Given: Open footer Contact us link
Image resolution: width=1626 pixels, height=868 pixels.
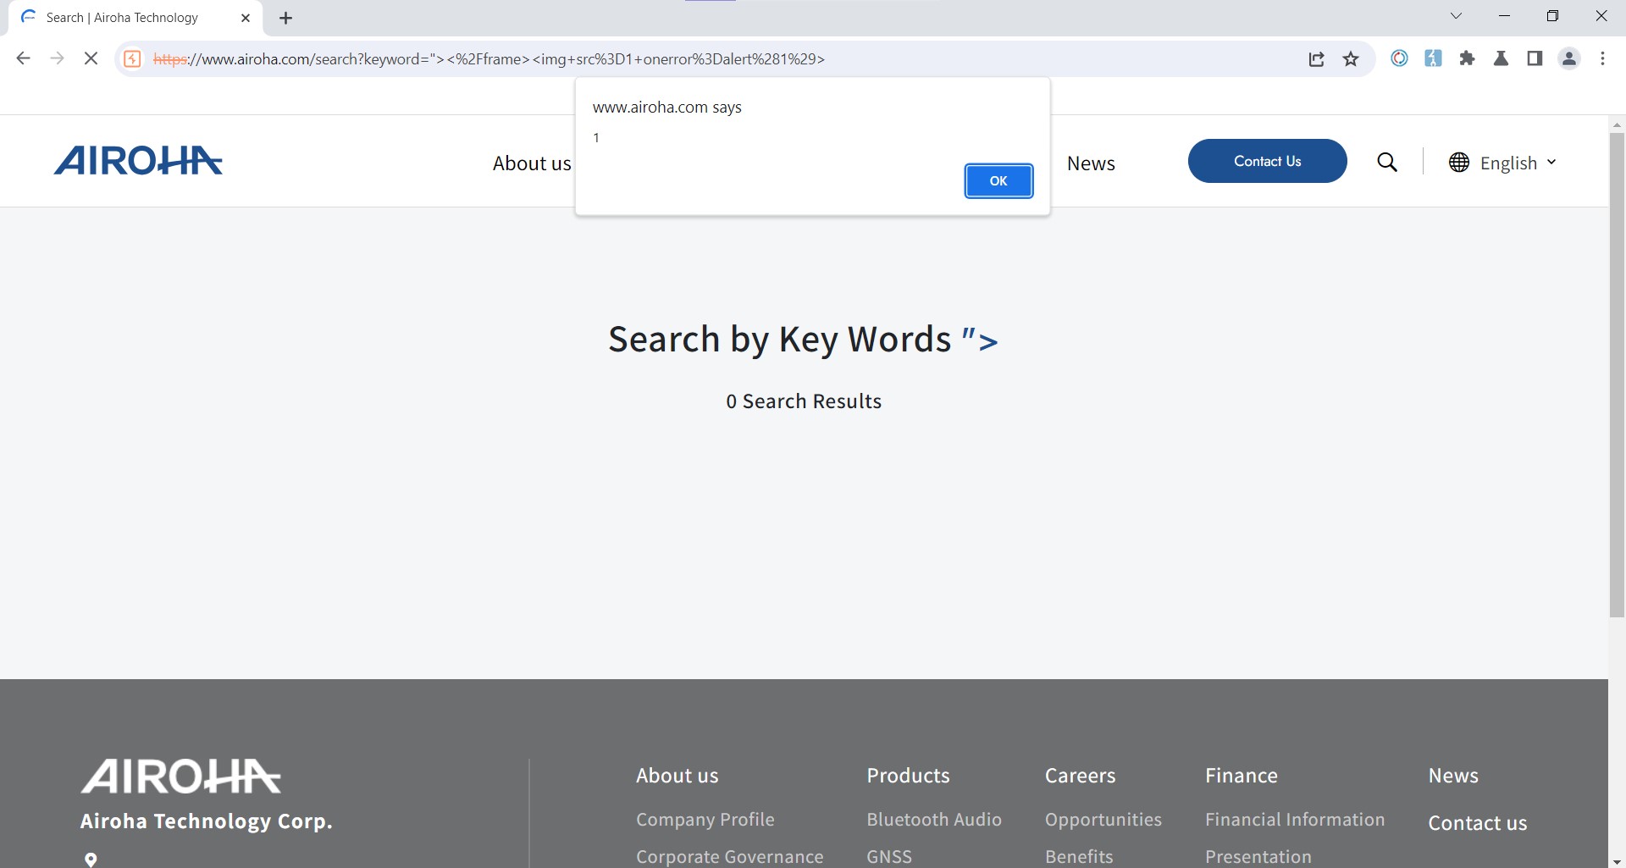Looking at the screenshot, I should coord(1477,823).
